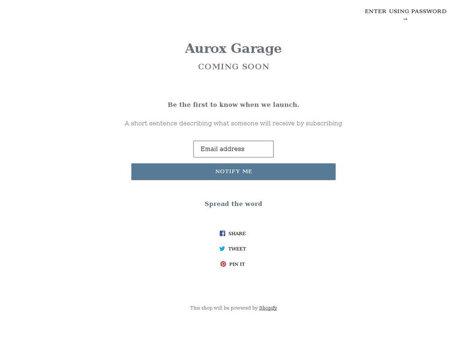Click the PIN IT text link
467x350 pixels.
[237, 264]
